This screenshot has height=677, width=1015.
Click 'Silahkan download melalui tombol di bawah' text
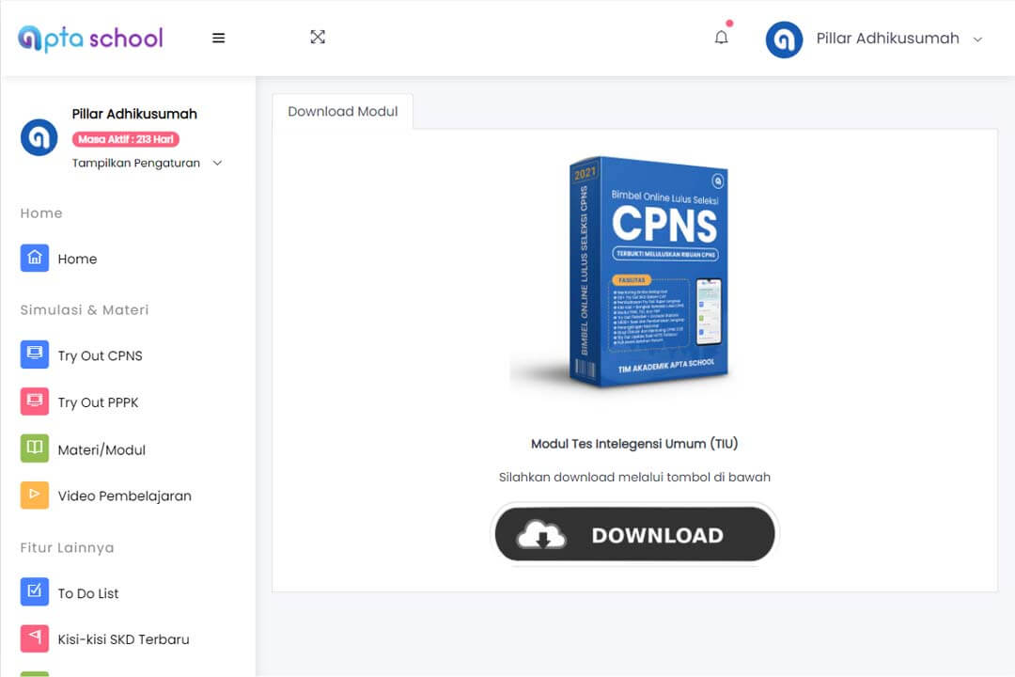(x=634, y=478)
